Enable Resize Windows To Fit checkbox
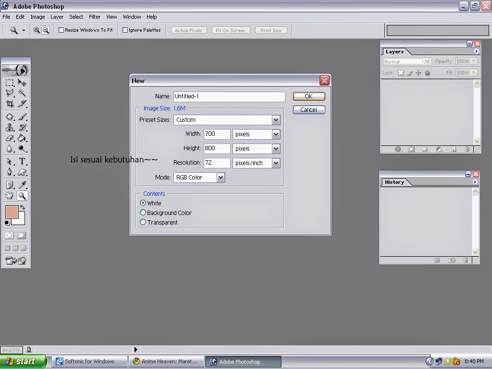Image resolution: width=492 pixels, height=369 pixels. click(61, 30)
